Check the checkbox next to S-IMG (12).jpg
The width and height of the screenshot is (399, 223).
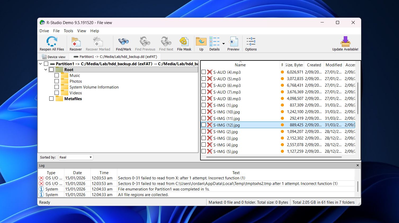[204, 125]
